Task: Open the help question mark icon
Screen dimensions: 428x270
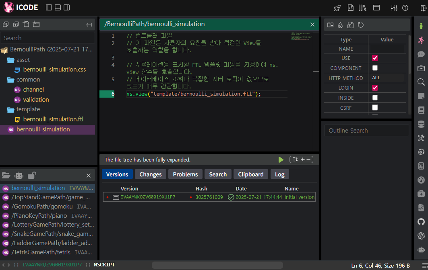Action: click(x=405, y=8)
